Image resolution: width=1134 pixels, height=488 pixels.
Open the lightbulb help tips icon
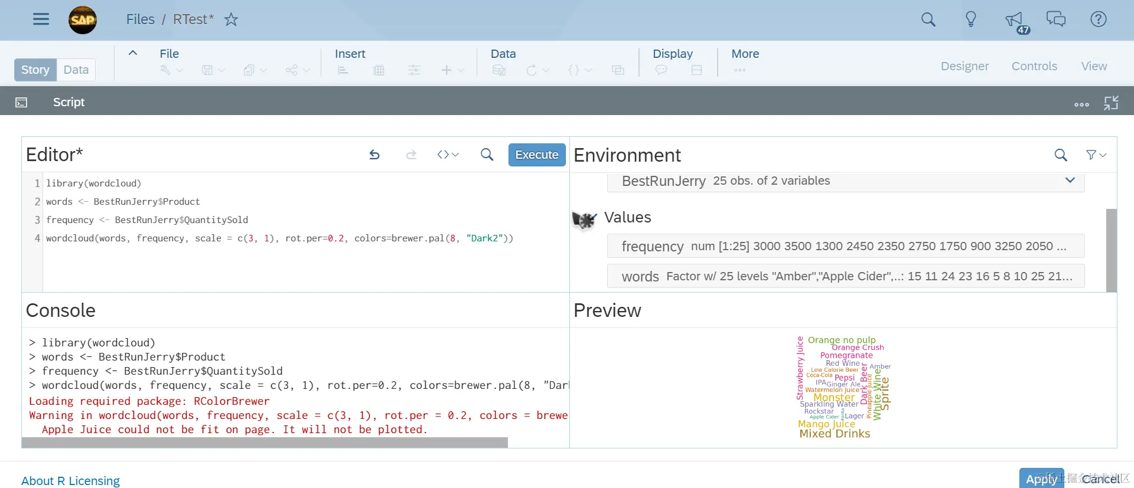click(x=971, y=19)
